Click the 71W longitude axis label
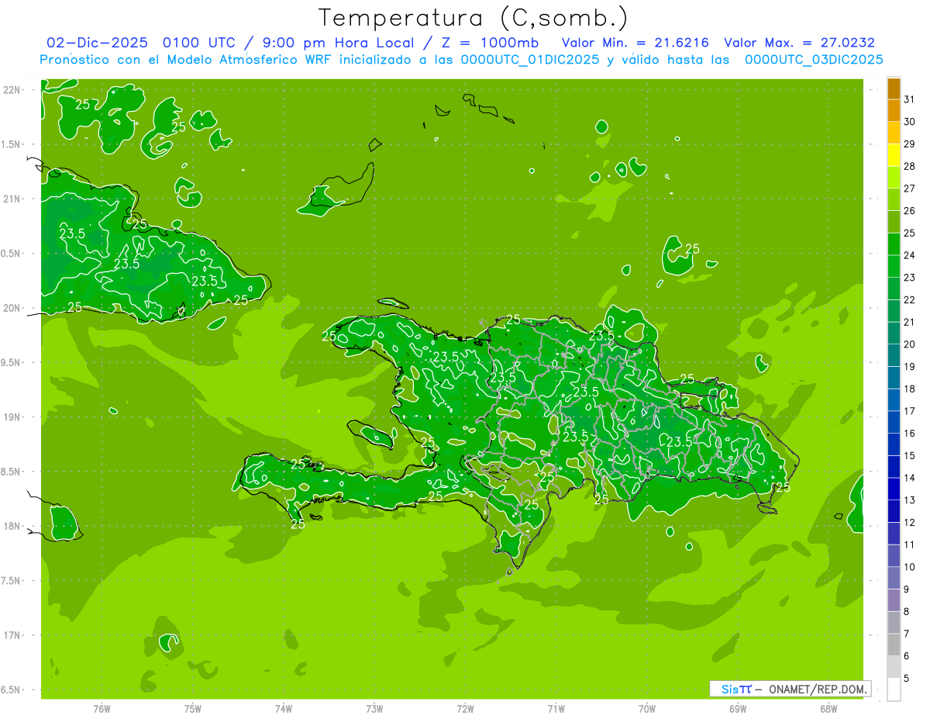Viewport: 930px width, 719px height. click(x=556, y=709)
